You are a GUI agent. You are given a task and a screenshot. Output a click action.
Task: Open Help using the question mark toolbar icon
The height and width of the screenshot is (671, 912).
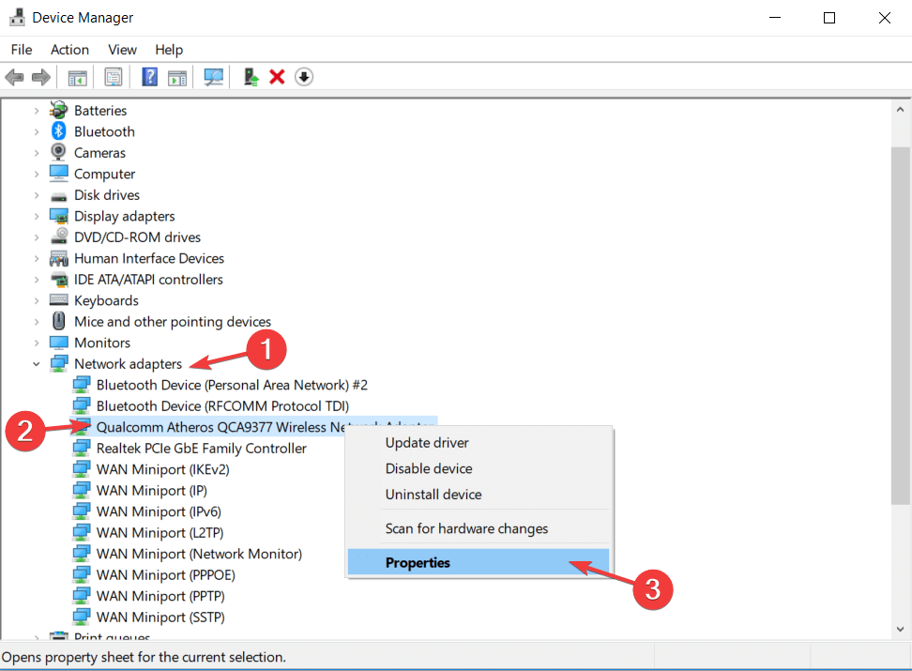click(149, 76)
